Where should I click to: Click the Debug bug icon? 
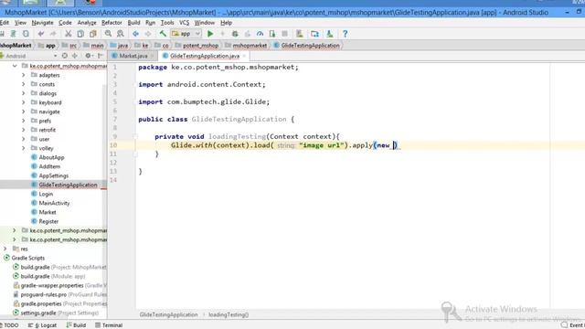pos(235,34)
